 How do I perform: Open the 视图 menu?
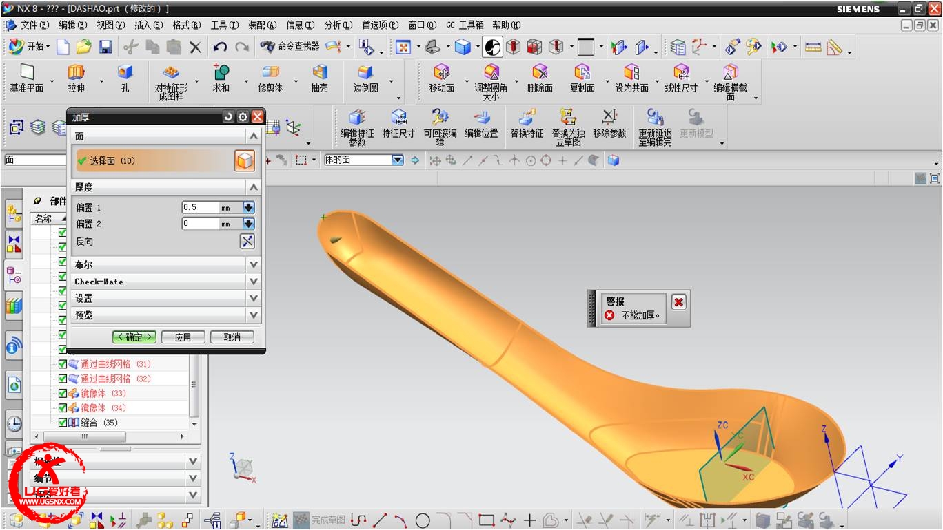click(x=110, y=25)
